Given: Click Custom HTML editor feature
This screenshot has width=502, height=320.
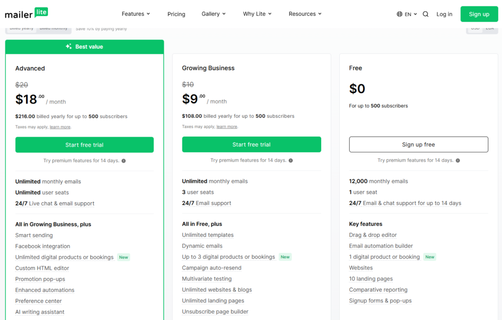Looking at the screenshot, I should 42,268.
